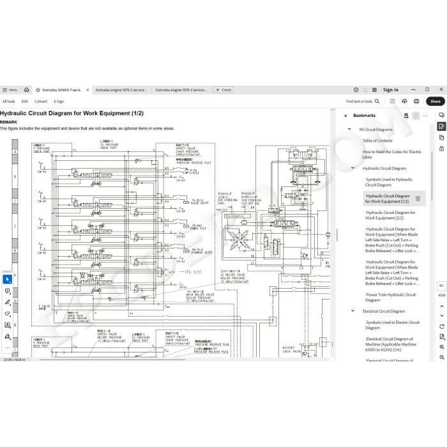Close the Bookmarks panel
Viewport: 447px width, 447px height.
[x=345, y=116]
